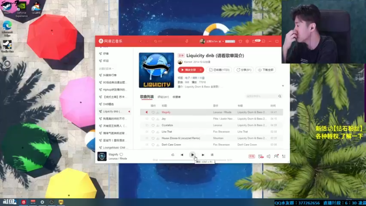Like the House (Dossa & Locuzzed Remix) track

click(x=153, y=138)
